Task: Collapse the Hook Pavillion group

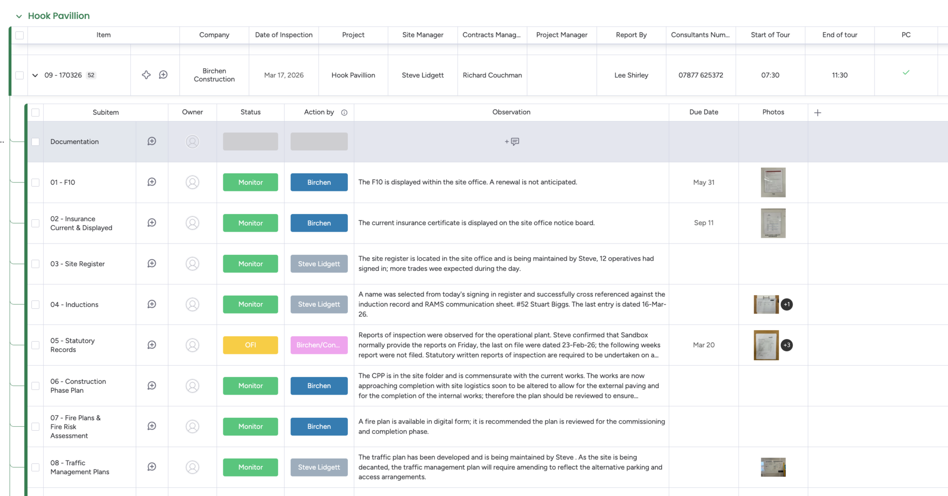Action: (x=19, y=16)
